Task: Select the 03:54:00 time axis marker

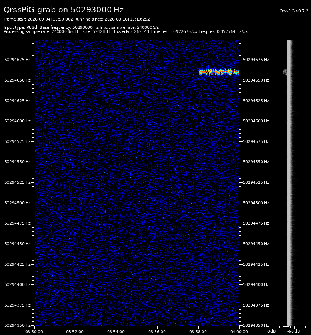Action: click(116, 332)
